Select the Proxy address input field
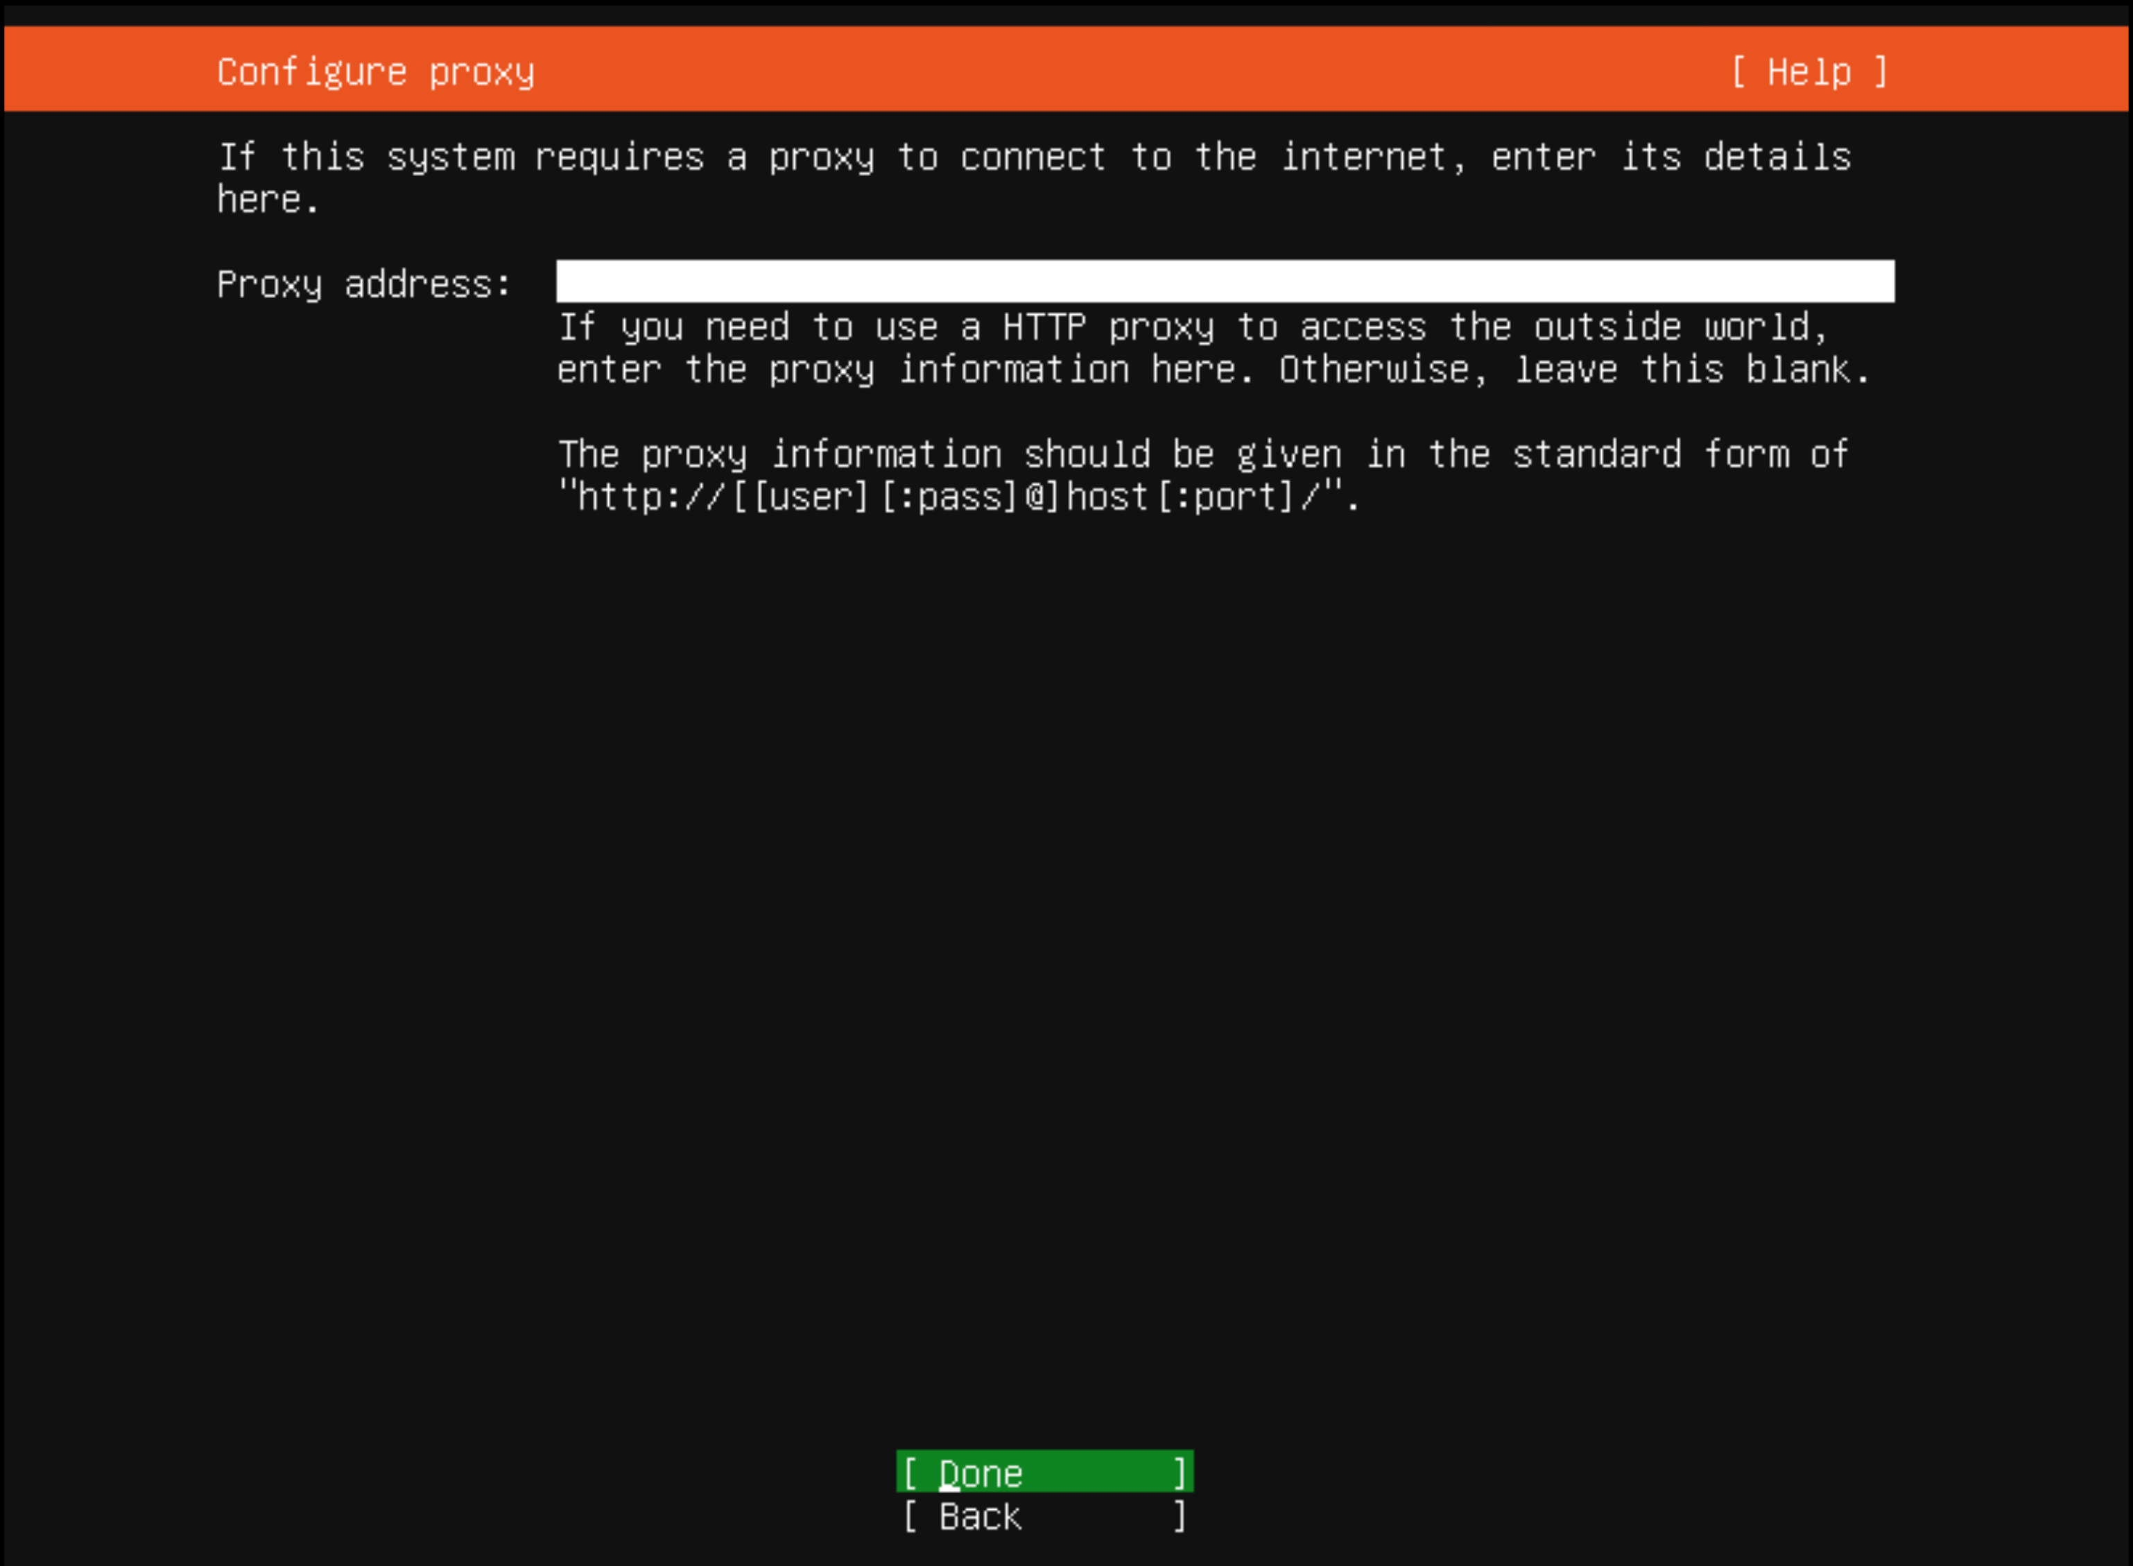2133x1566 pixels. tap(1225, 282)
